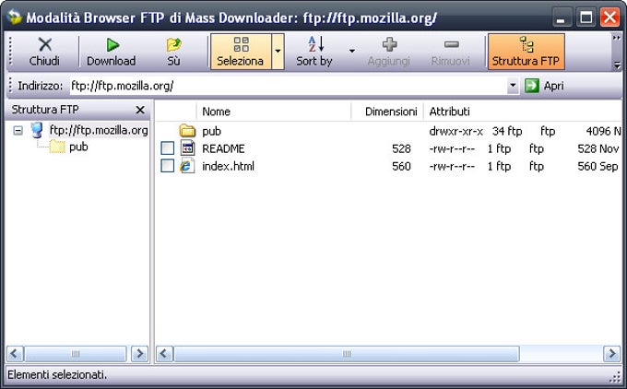This screenshot has height=389, width=627.
Task: Click the window resize grip at the corner
Action: (x=616, y=377)
